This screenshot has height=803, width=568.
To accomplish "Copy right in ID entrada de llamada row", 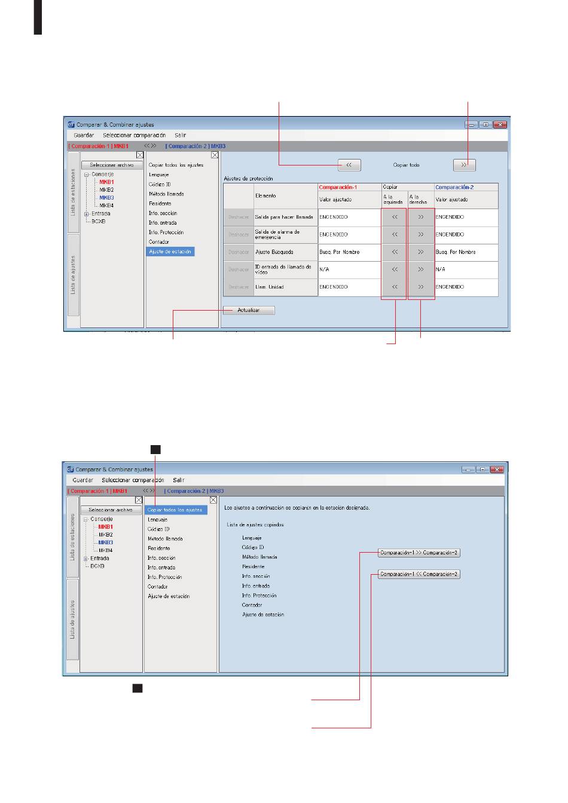I will tap(421, 269).
